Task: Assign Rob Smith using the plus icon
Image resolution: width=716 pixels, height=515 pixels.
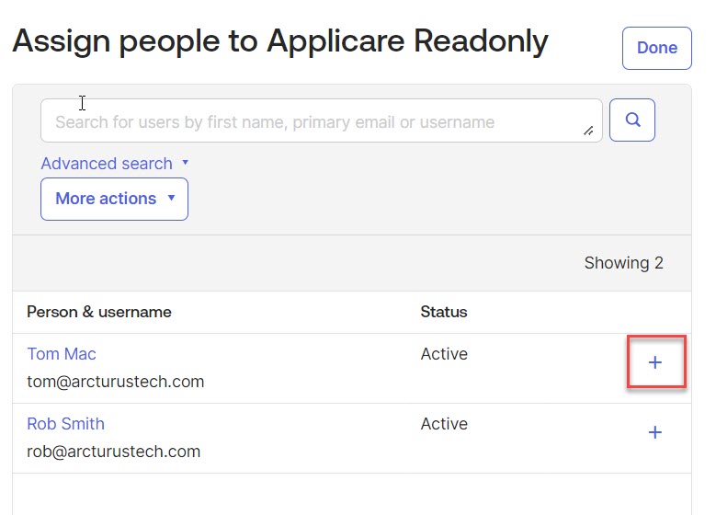Action: click(x=655, y=432)
